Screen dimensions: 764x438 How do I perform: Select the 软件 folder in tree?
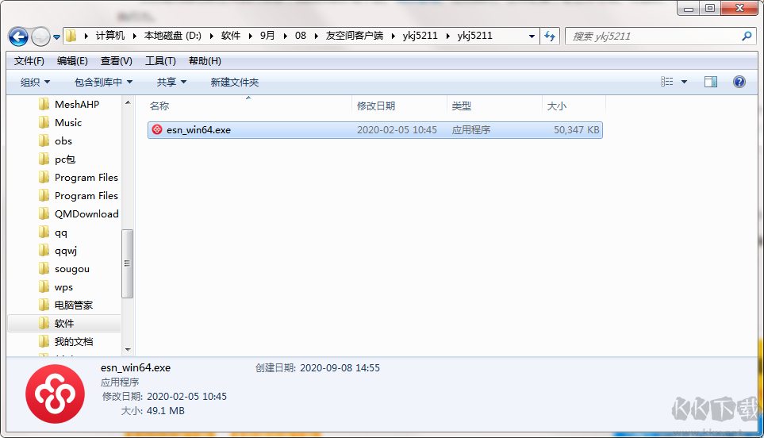(x=64, y=324)
